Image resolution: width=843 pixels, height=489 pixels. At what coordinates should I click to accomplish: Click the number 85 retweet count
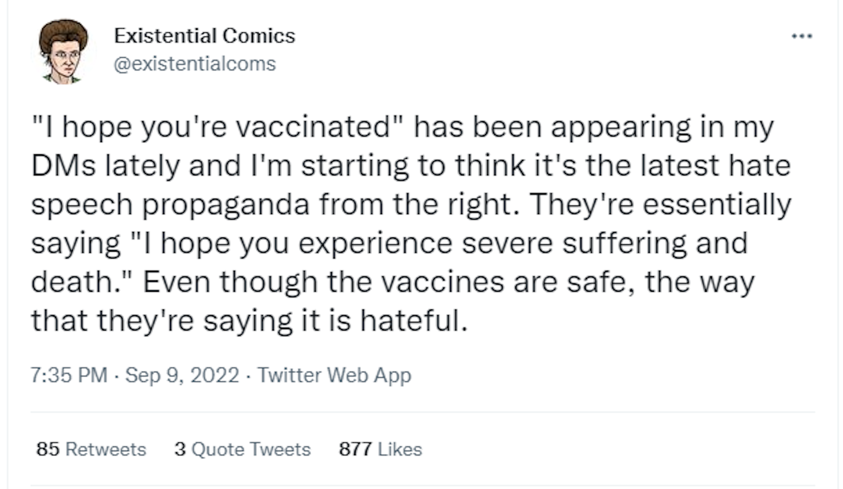tap(48, 449)
